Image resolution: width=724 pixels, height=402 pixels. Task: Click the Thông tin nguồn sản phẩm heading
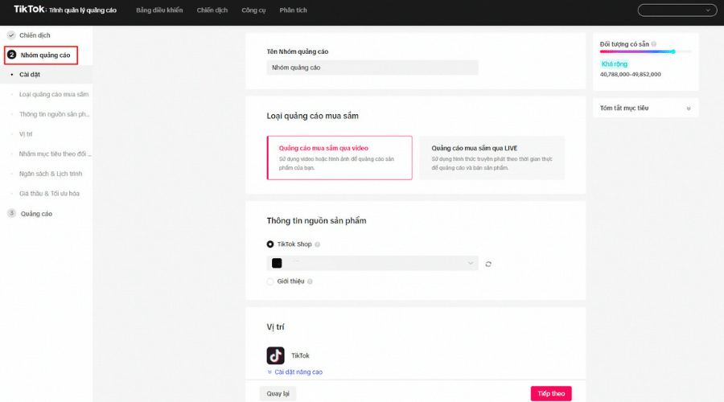(316, 220)
